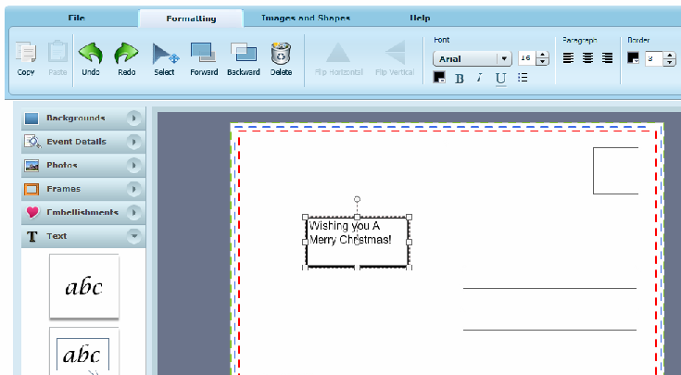The width and height of the screenshot is (681, 375).
Task: Click the Copy icon in the toolbar
Action: pos(26,53)
